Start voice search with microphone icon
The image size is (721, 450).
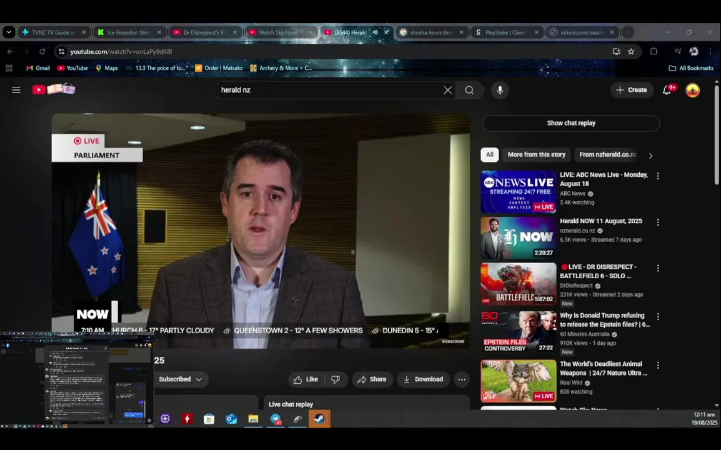coord(500,90)
